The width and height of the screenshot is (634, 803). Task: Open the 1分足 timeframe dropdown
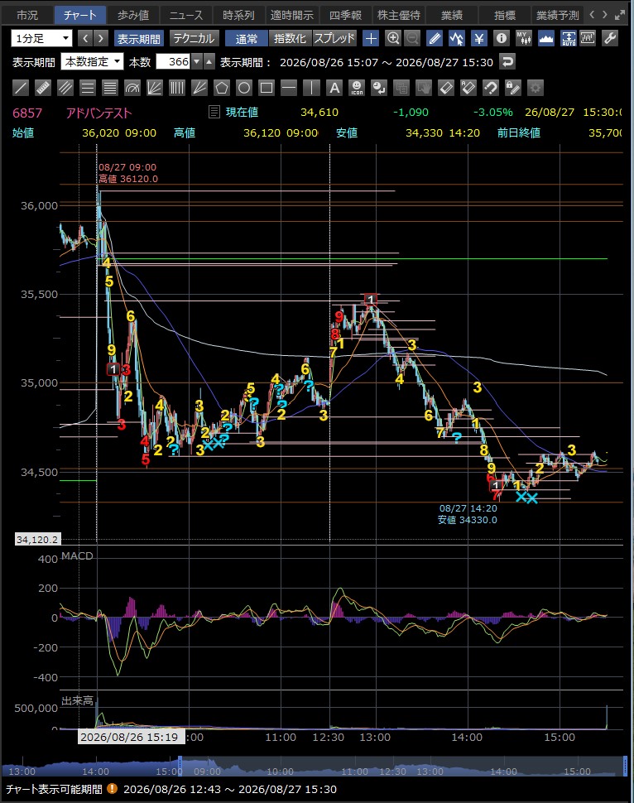[42, 38]
